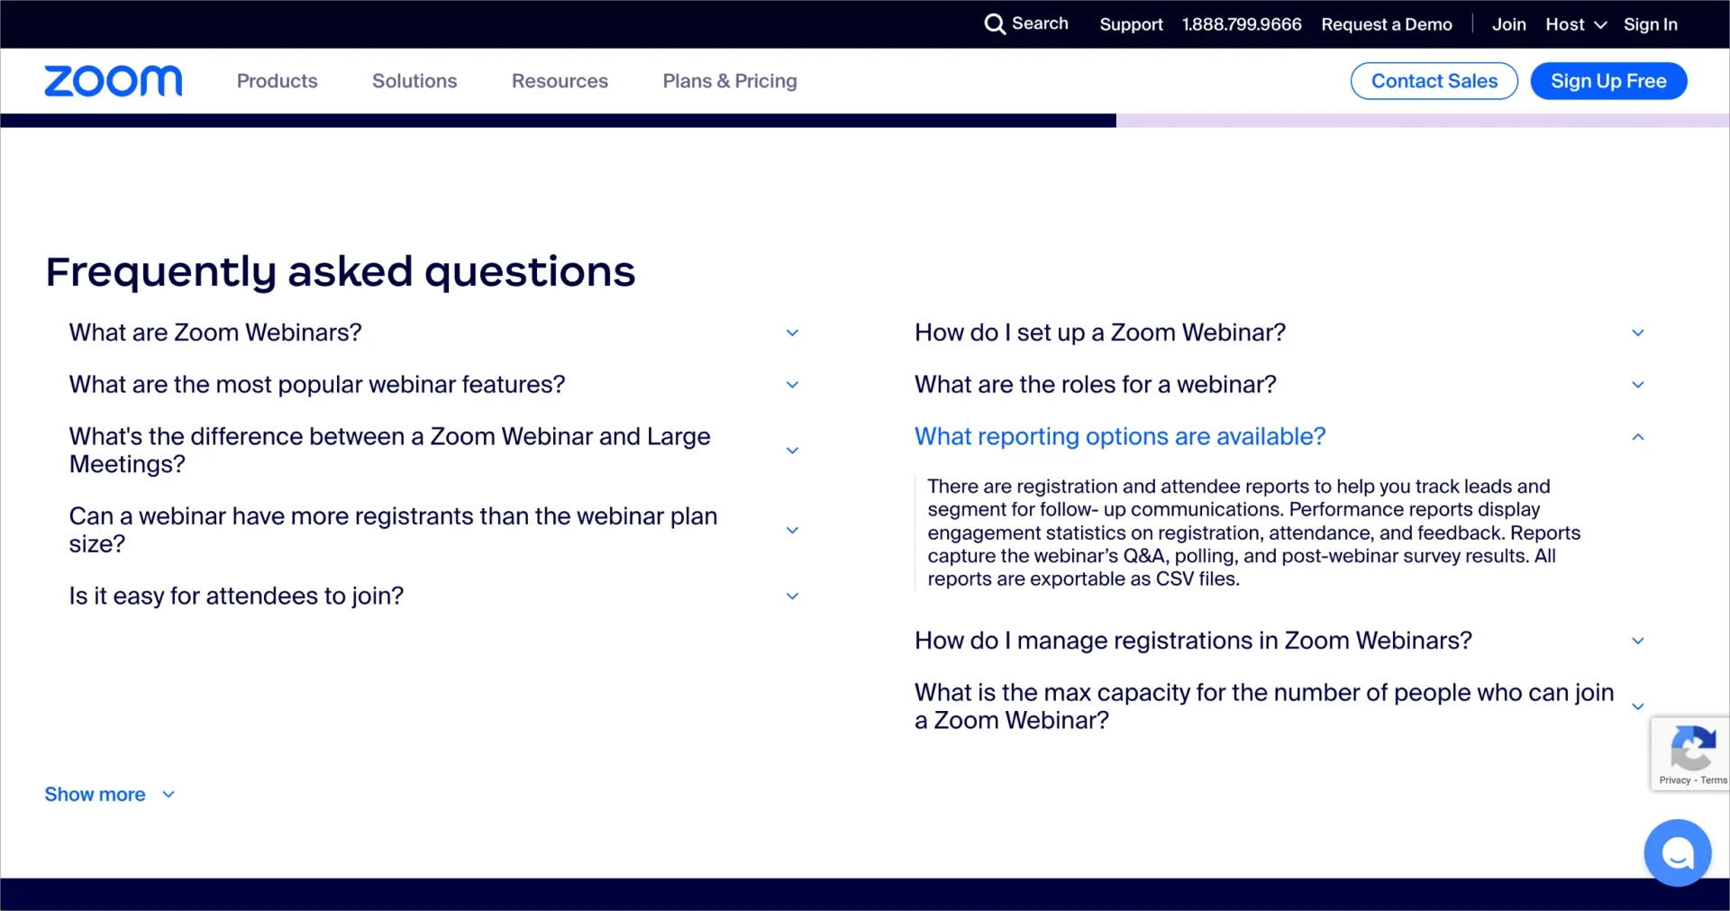The width and height of the screenshot is (1730, 911).
Task: Open the chat support bubble
Action: [x=1677, y=852]
